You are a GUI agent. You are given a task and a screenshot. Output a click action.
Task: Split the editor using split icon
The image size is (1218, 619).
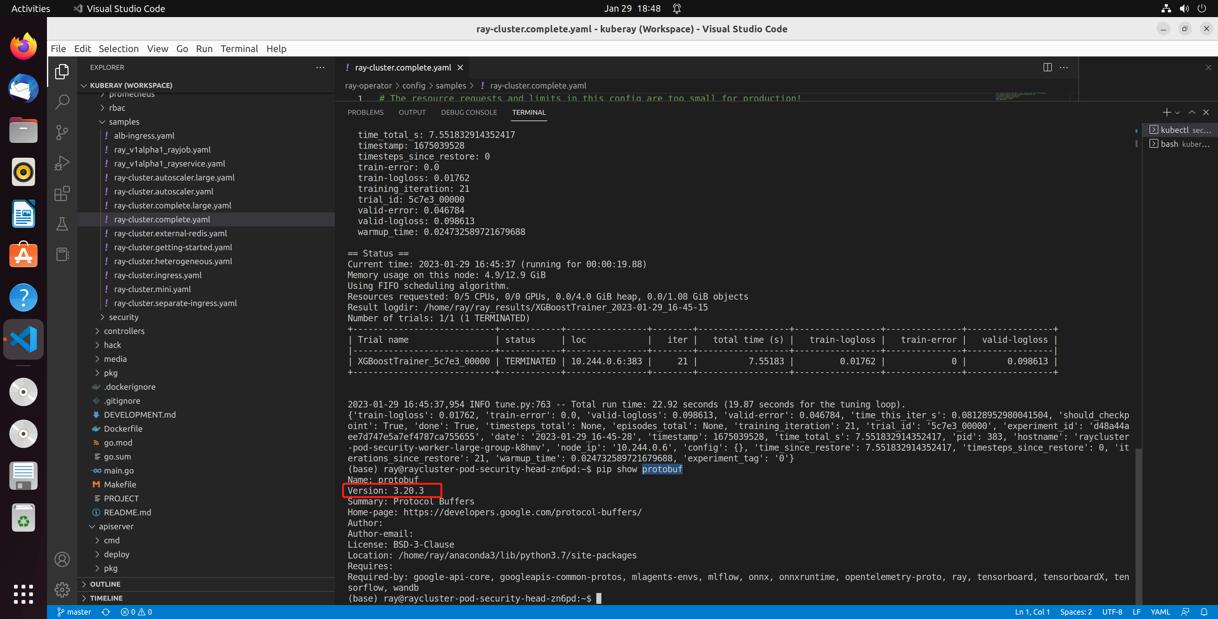coord(1047,67)
